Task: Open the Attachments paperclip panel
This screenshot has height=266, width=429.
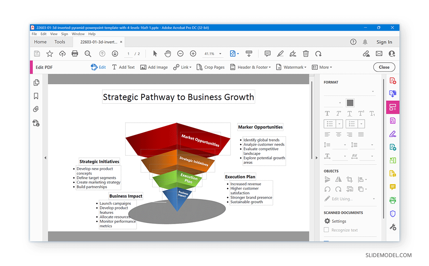Action: point(36,110)
